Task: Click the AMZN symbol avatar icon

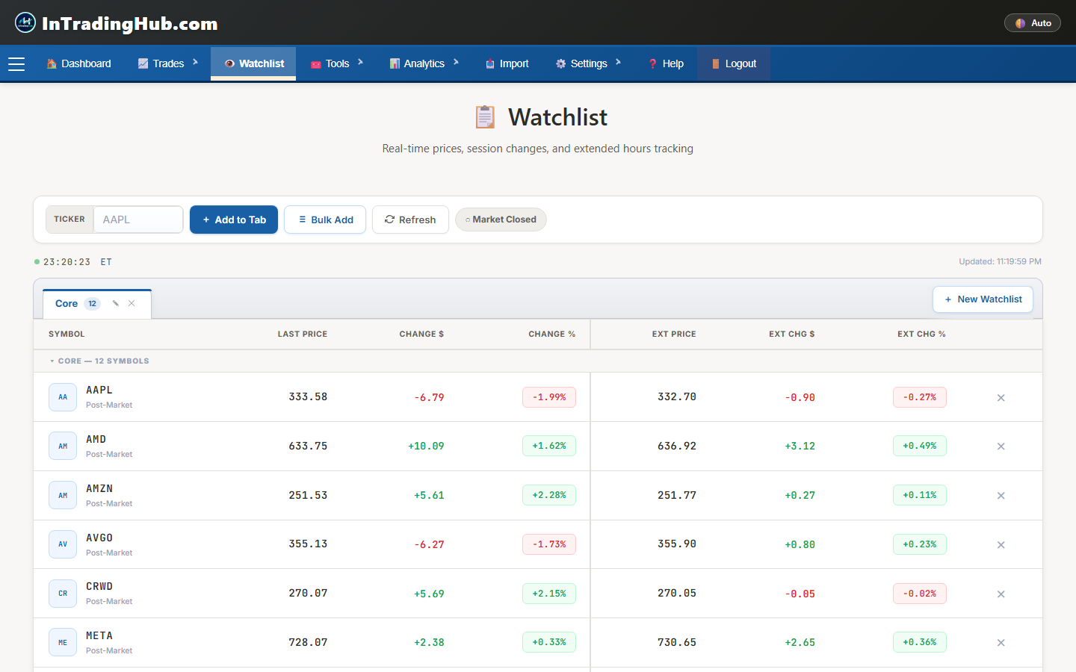Action: pos(63,495)
